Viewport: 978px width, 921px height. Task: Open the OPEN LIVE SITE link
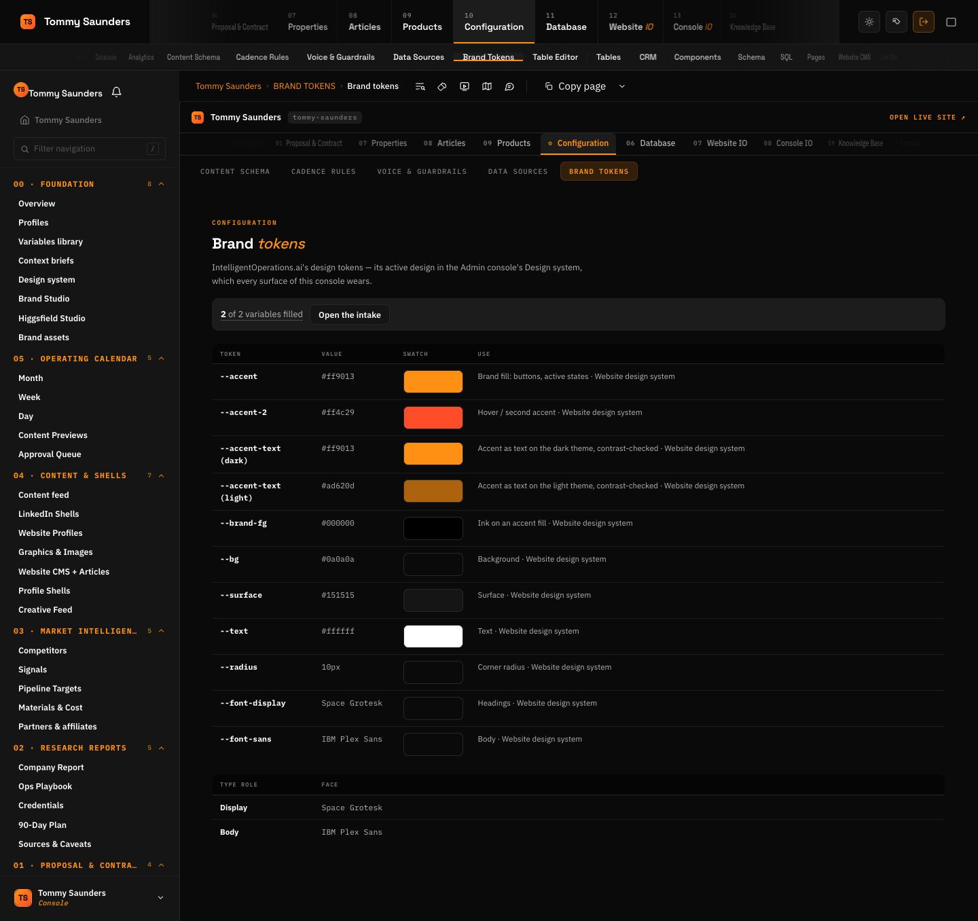pos(927,118)
